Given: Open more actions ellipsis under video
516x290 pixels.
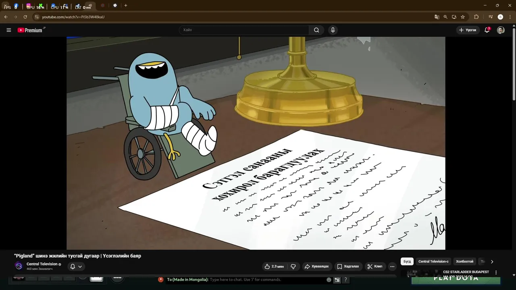Looking at the screenshot, I should (x=392, y=266).
